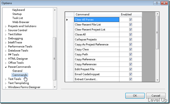
Task: Expand the IntelliTrace node
Action: click(6, 43)
